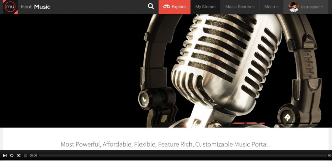332x161 pixels.
Task: Click the Inout Music mu logo
Action: [10, 7]
